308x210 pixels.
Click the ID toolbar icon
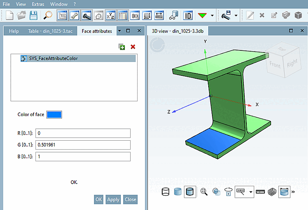pos(188,16)
